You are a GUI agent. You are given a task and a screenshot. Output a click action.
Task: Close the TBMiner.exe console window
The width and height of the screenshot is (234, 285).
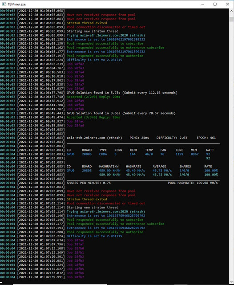(227, 4)
